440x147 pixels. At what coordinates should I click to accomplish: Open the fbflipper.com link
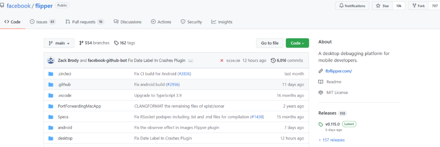pos(339,71)
